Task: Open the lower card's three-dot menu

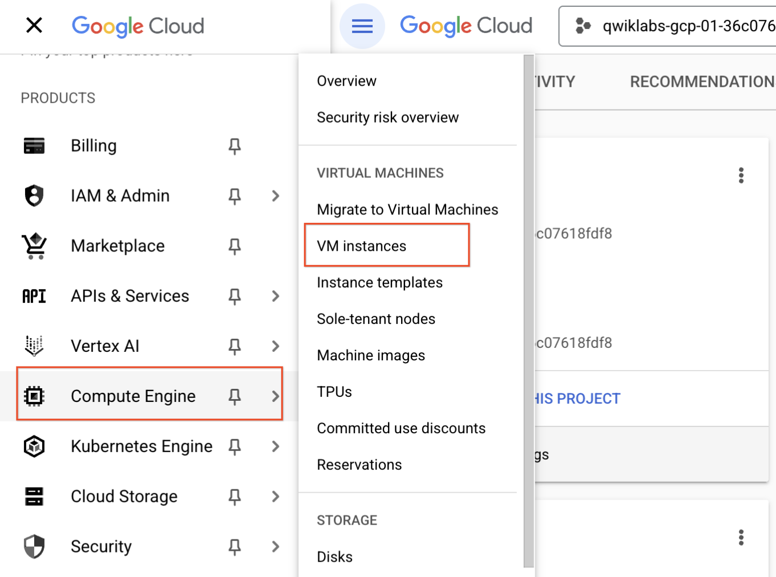Action: tap(741, 537)
